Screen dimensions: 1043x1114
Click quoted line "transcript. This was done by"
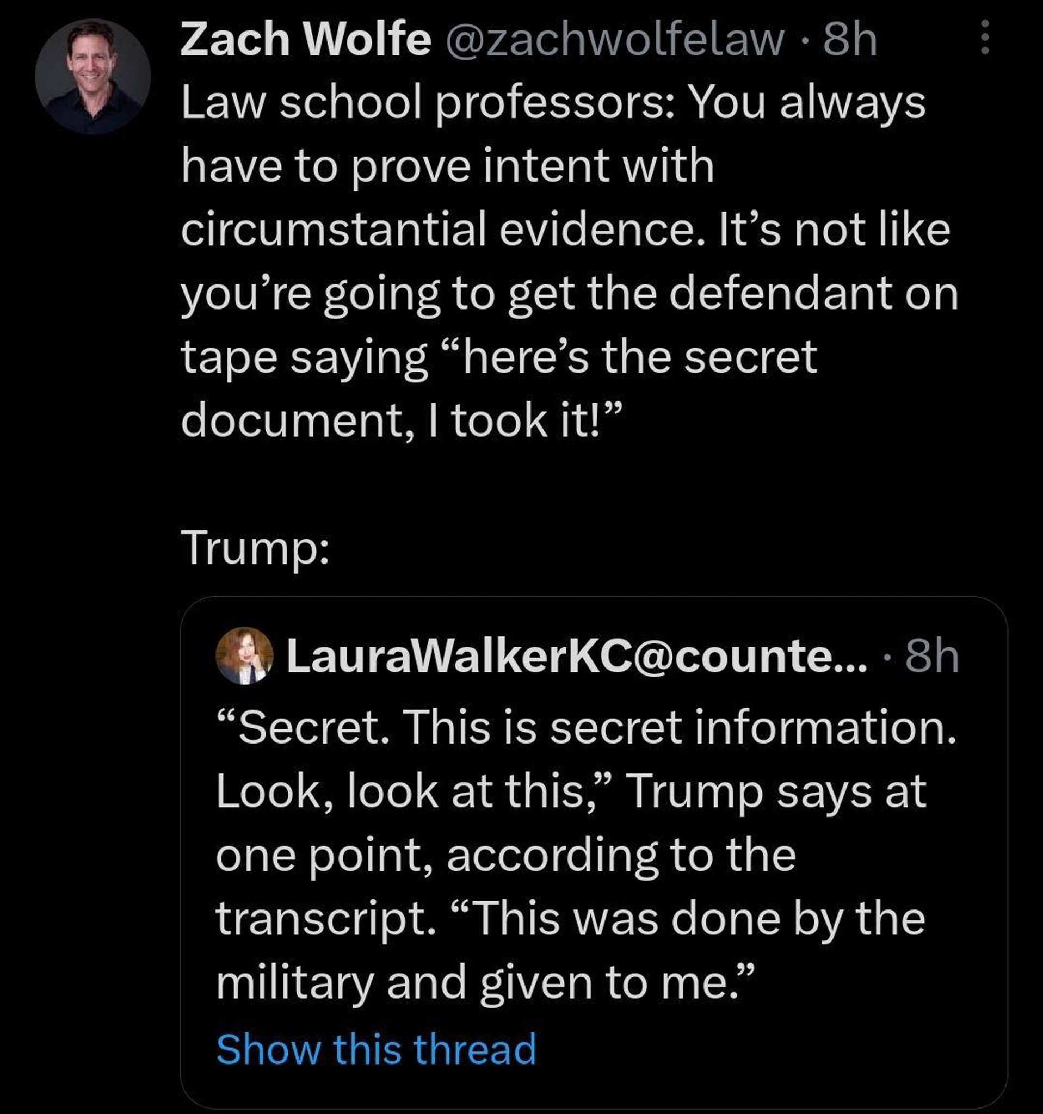[x=571, y=920]
